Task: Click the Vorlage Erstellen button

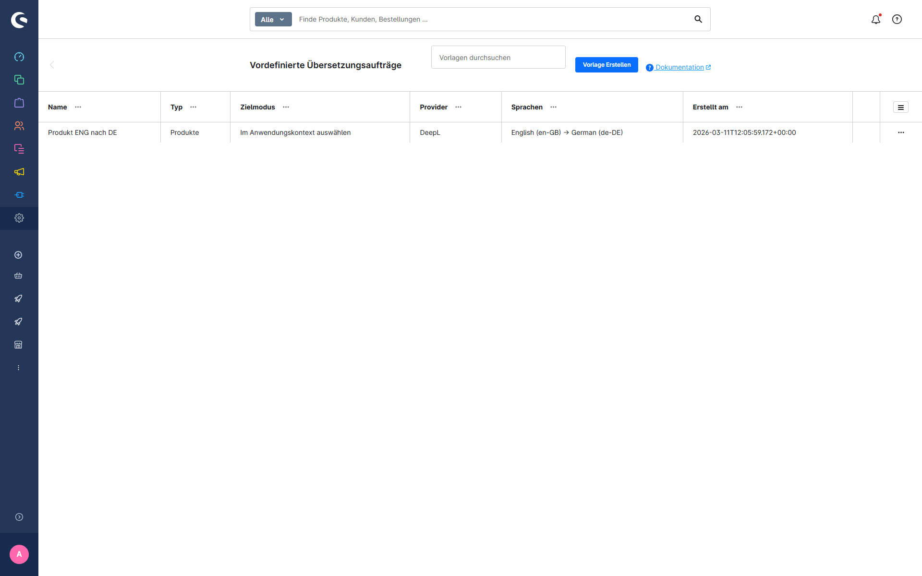Action: pyautogui.click(x=607, y=65)
